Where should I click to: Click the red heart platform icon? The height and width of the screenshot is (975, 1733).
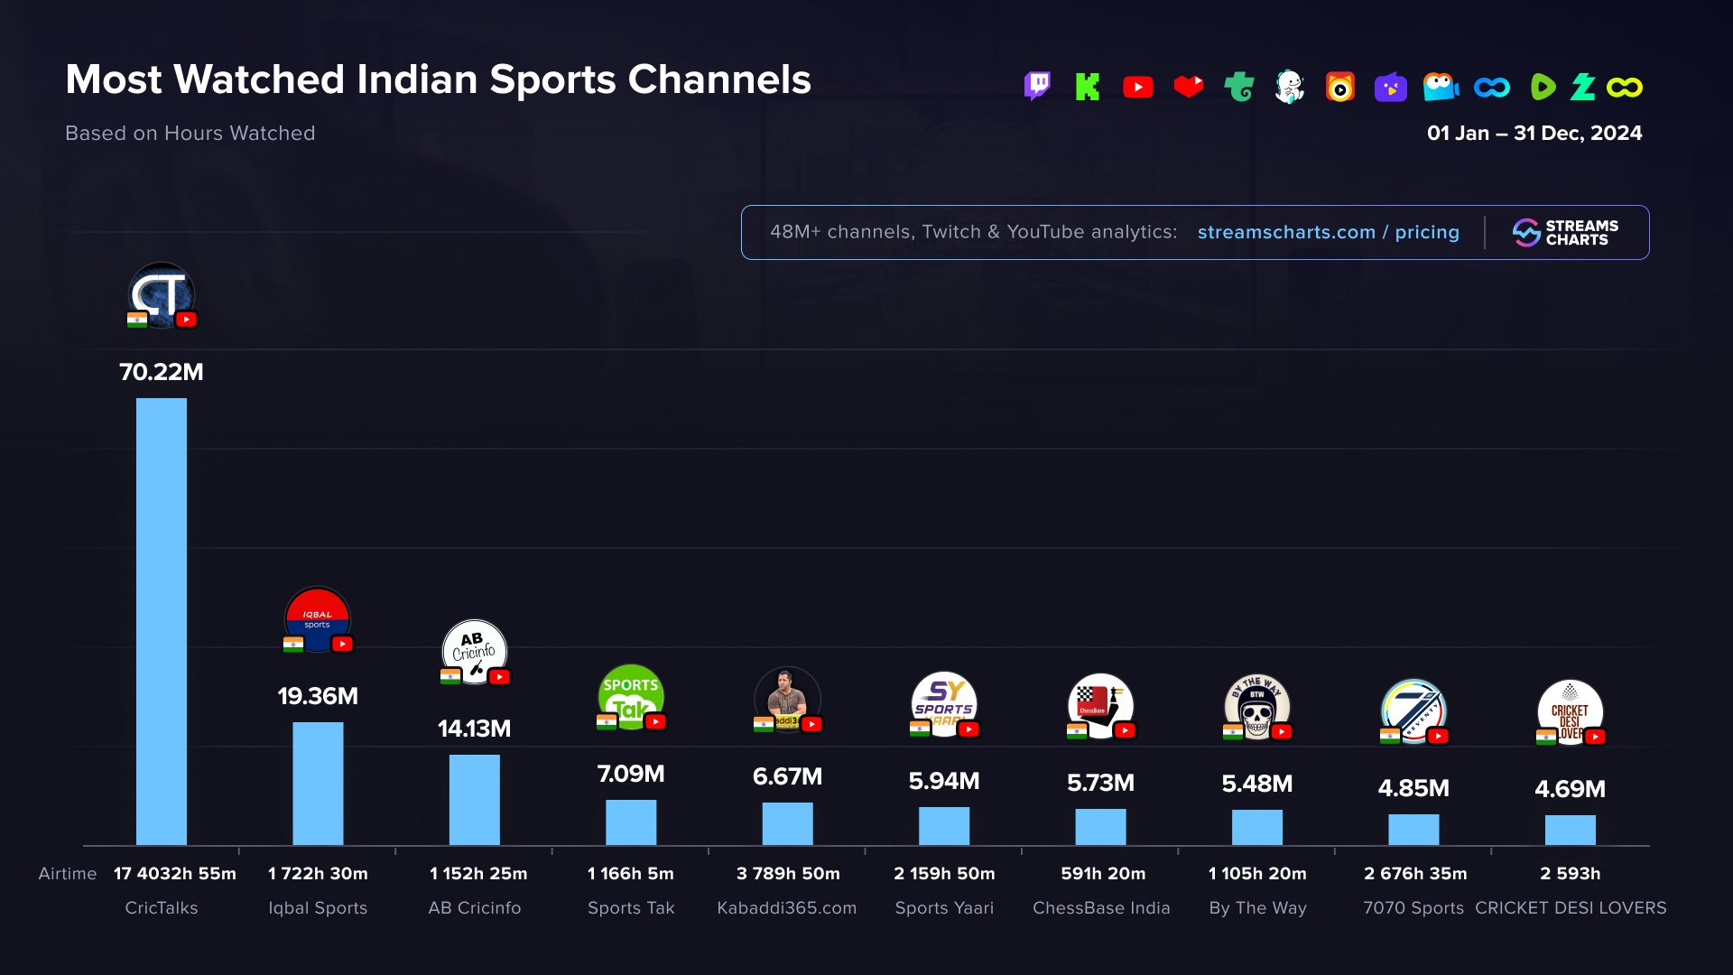[1189, 87]
